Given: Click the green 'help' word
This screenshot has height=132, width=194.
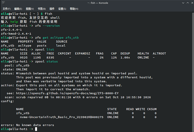Looking at the screenshot, I should click(x=14, y=22).
